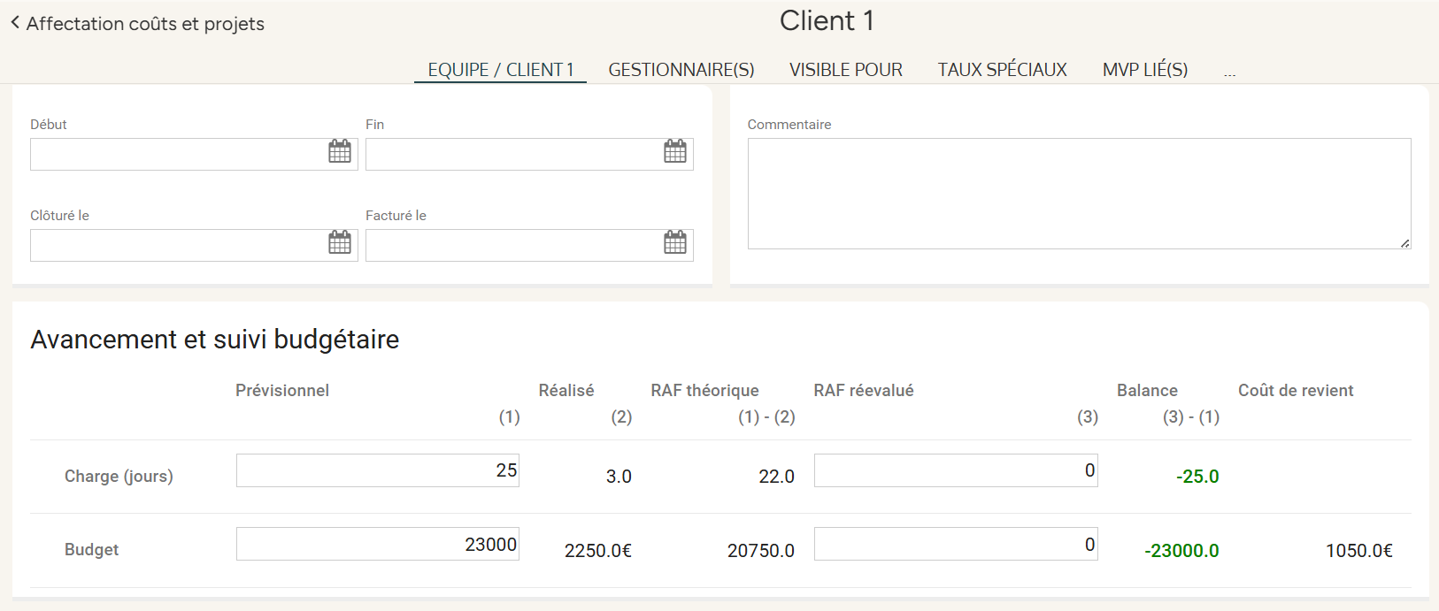The width and height of the screenshot is (1439, 611).
Task: Open the MVP LIÉ(S) tab
Action: point(1144,70)
